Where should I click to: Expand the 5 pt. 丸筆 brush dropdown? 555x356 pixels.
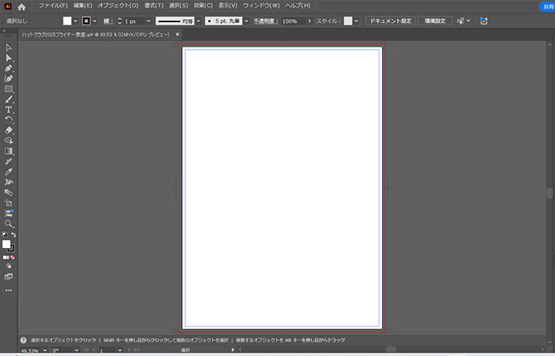tap(246, 21)
